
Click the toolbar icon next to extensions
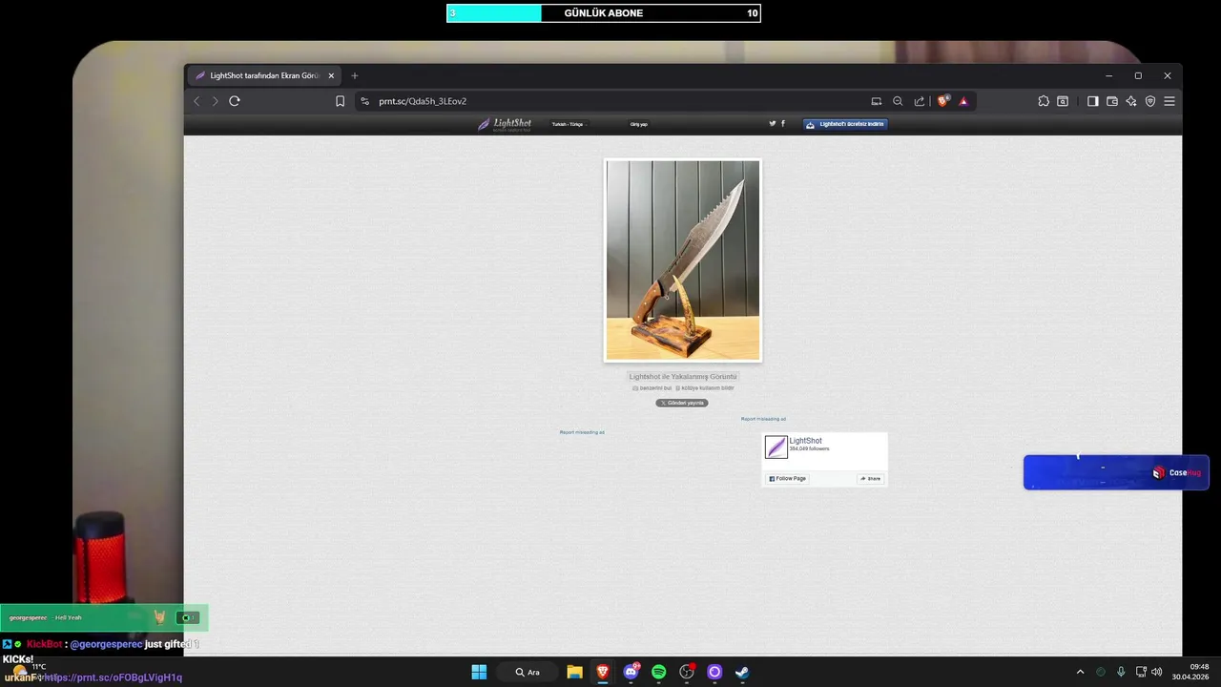[1063, 101]
